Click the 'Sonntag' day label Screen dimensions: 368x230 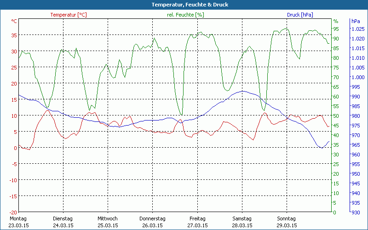(286, 219)
